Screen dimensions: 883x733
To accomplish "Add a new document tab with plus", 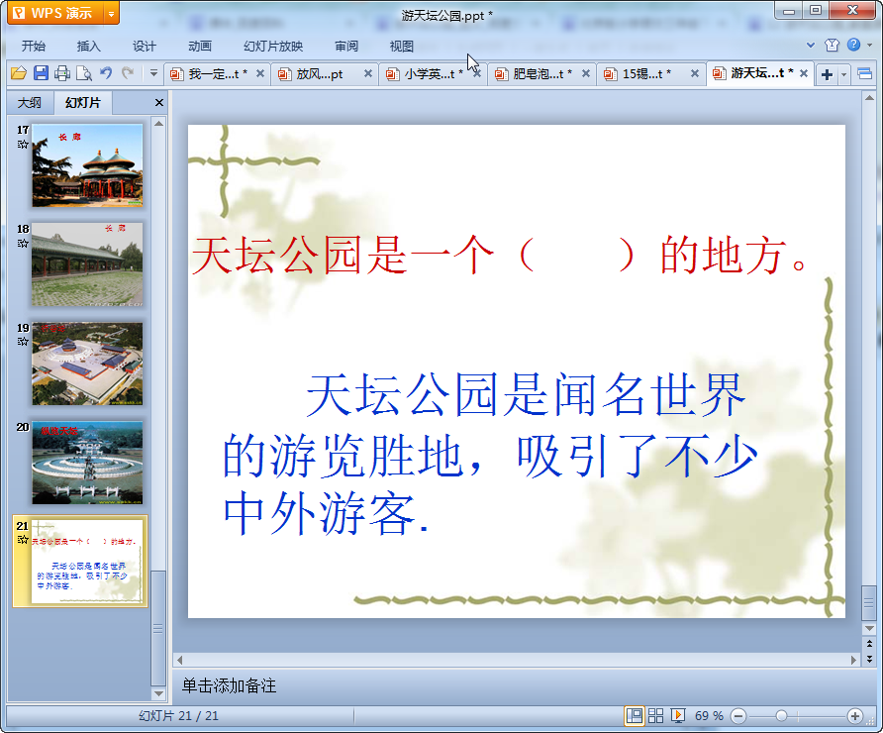I will click(x=827, y=74).
